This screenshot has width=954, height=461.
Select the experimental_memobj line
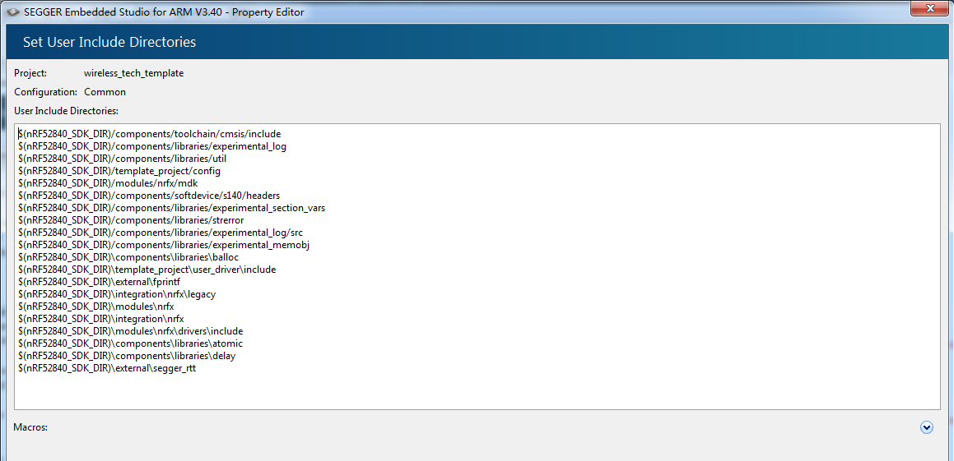click(x=165, y=245)
